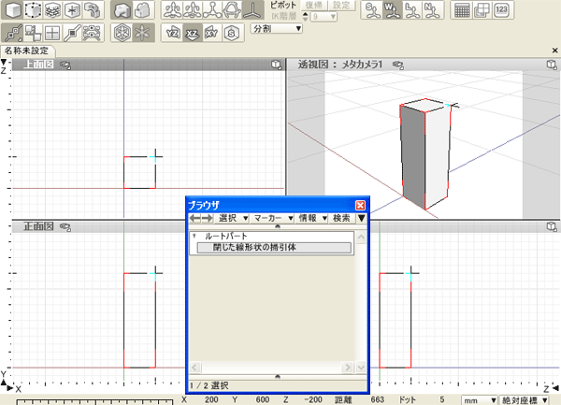Viewport: 561px width, 405px height.
Task: Select the ルートパート item
Action: (x=225, y=236)
